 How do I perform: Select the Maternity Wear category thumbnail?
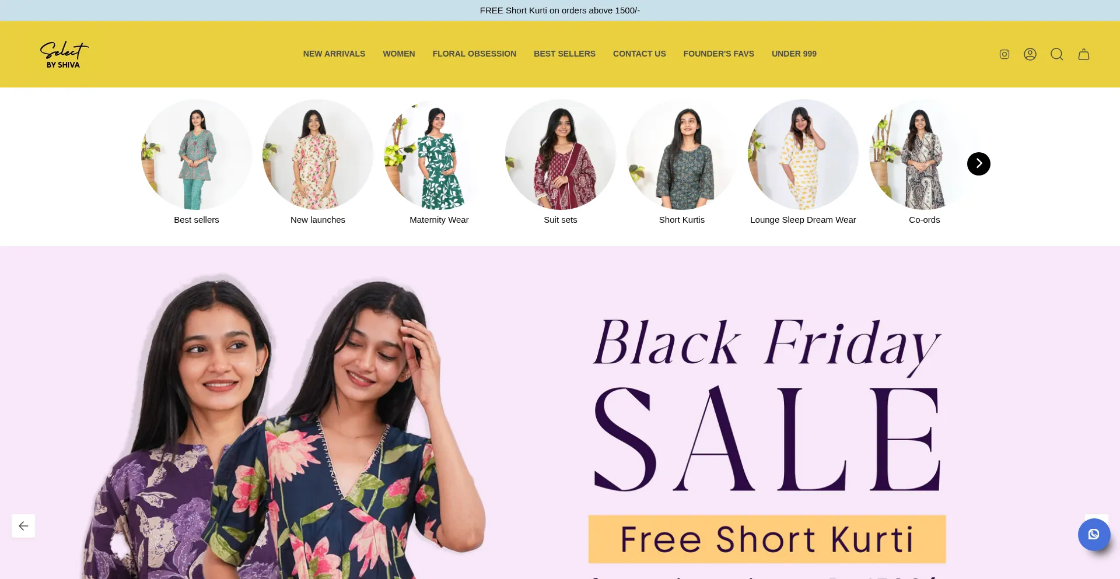(x=439, y=155)
